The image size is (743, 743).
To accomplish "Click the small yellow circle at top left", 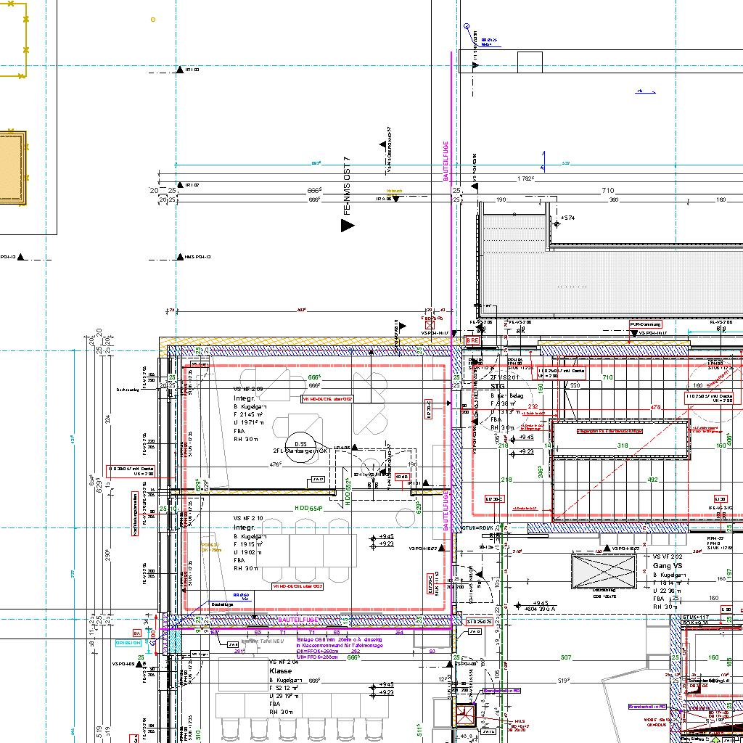I will (x=153, y=20).
